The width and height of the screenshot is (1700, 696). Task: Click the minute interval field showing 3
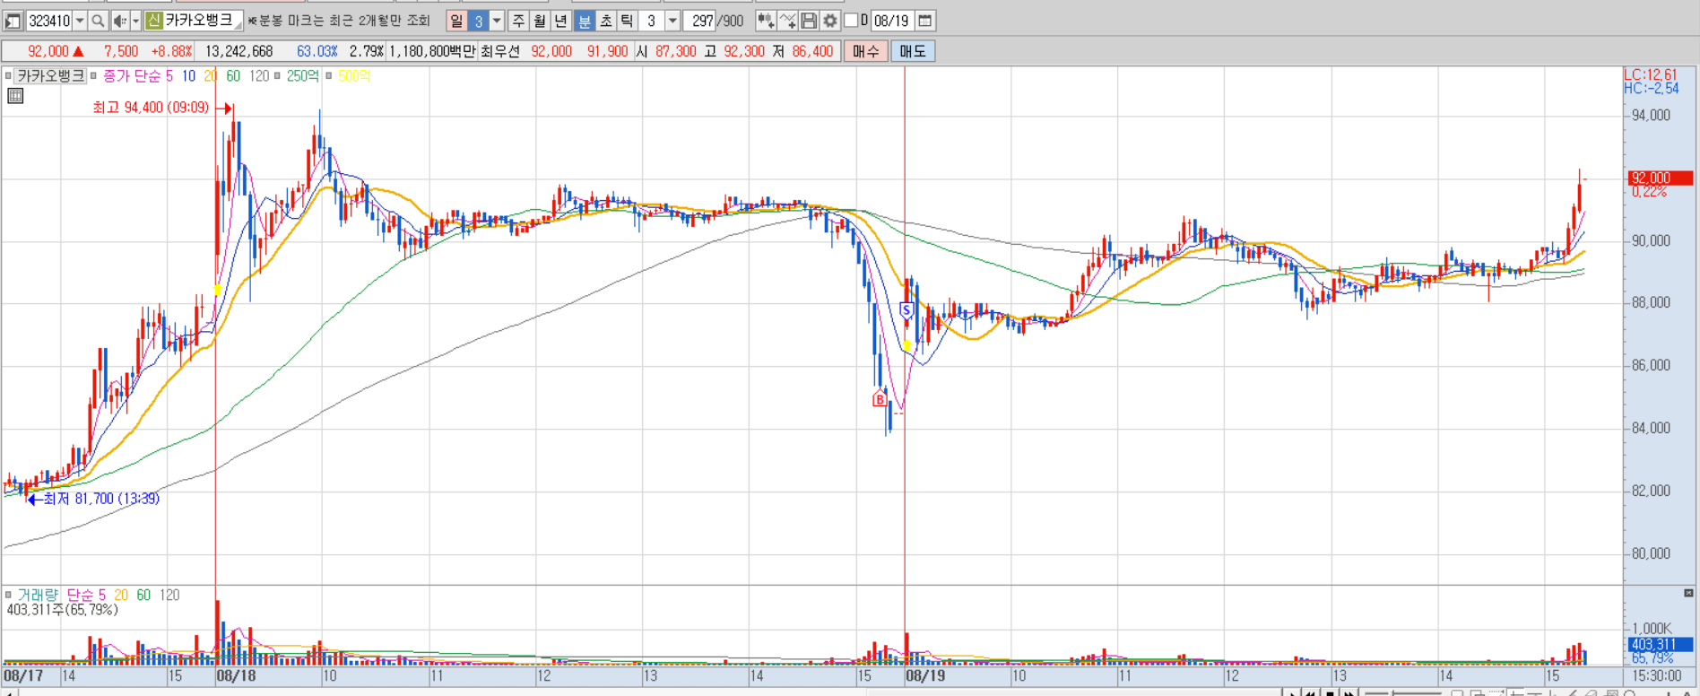coord(652,21)
